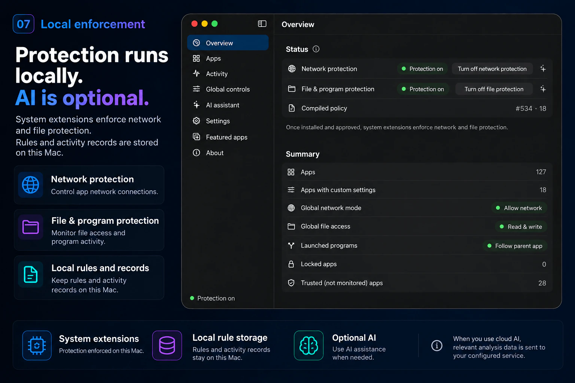Click the Allow network mode pill

coord(519,208)
